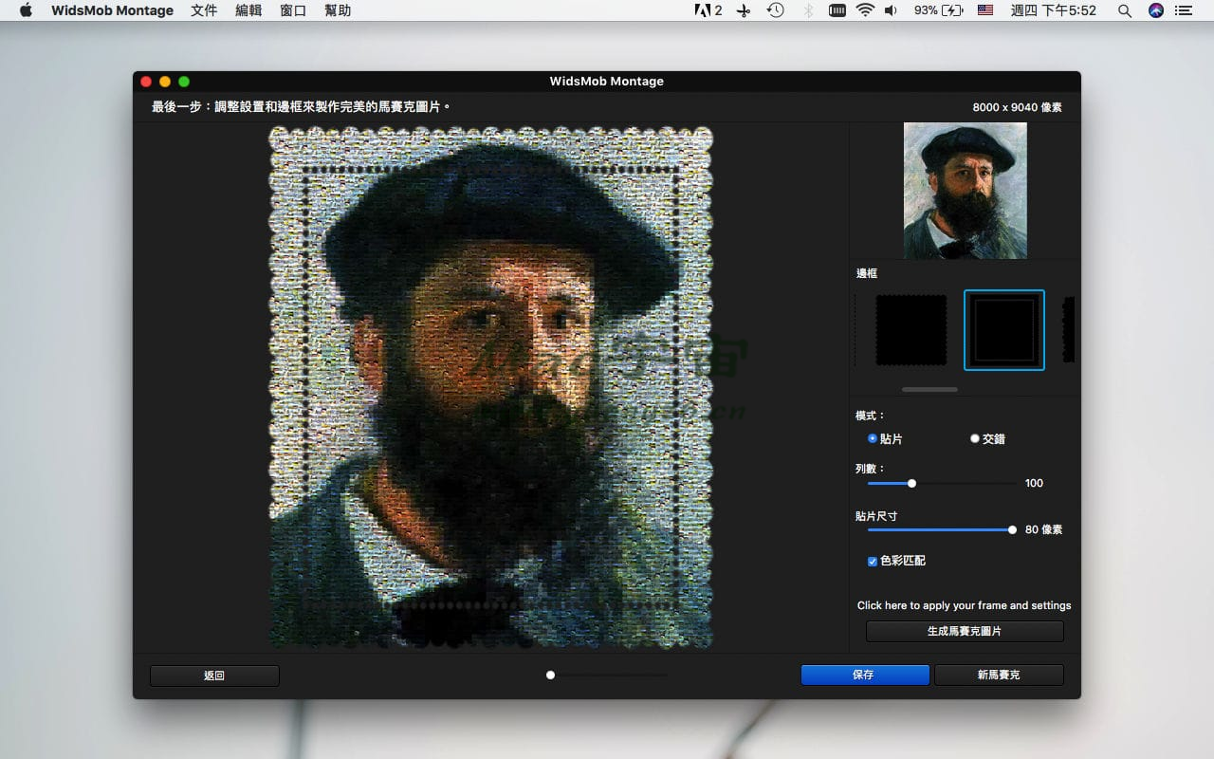The width and height of the screenshot is (1214, 759).
Task: Click the Siri icon in the menu bar
Action: (1155, 10)
